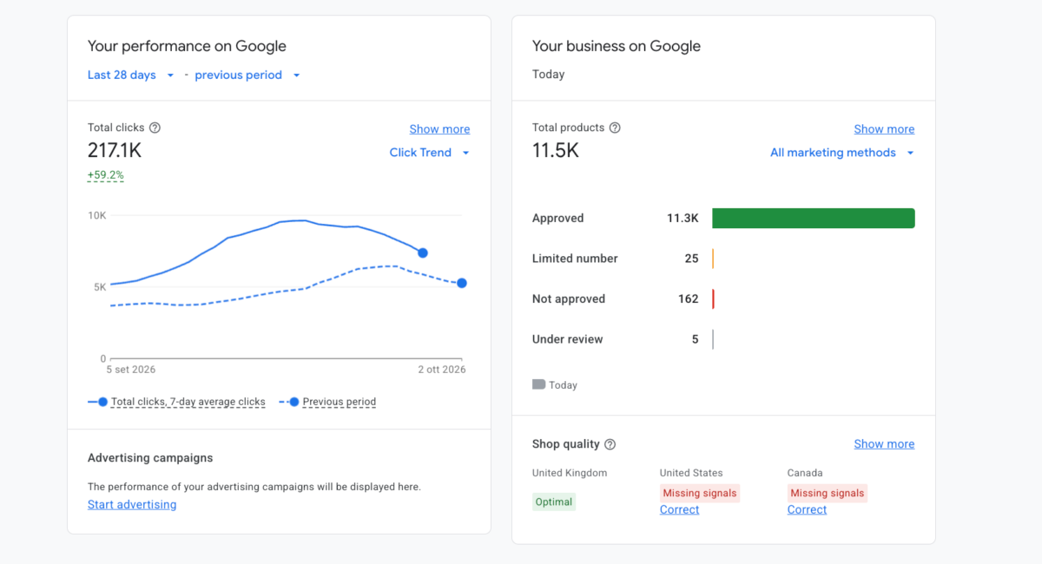Viewport: 1042px width, 564px height.
Task: Click Show more for Shop quality
Action: [x=884, y=444]
